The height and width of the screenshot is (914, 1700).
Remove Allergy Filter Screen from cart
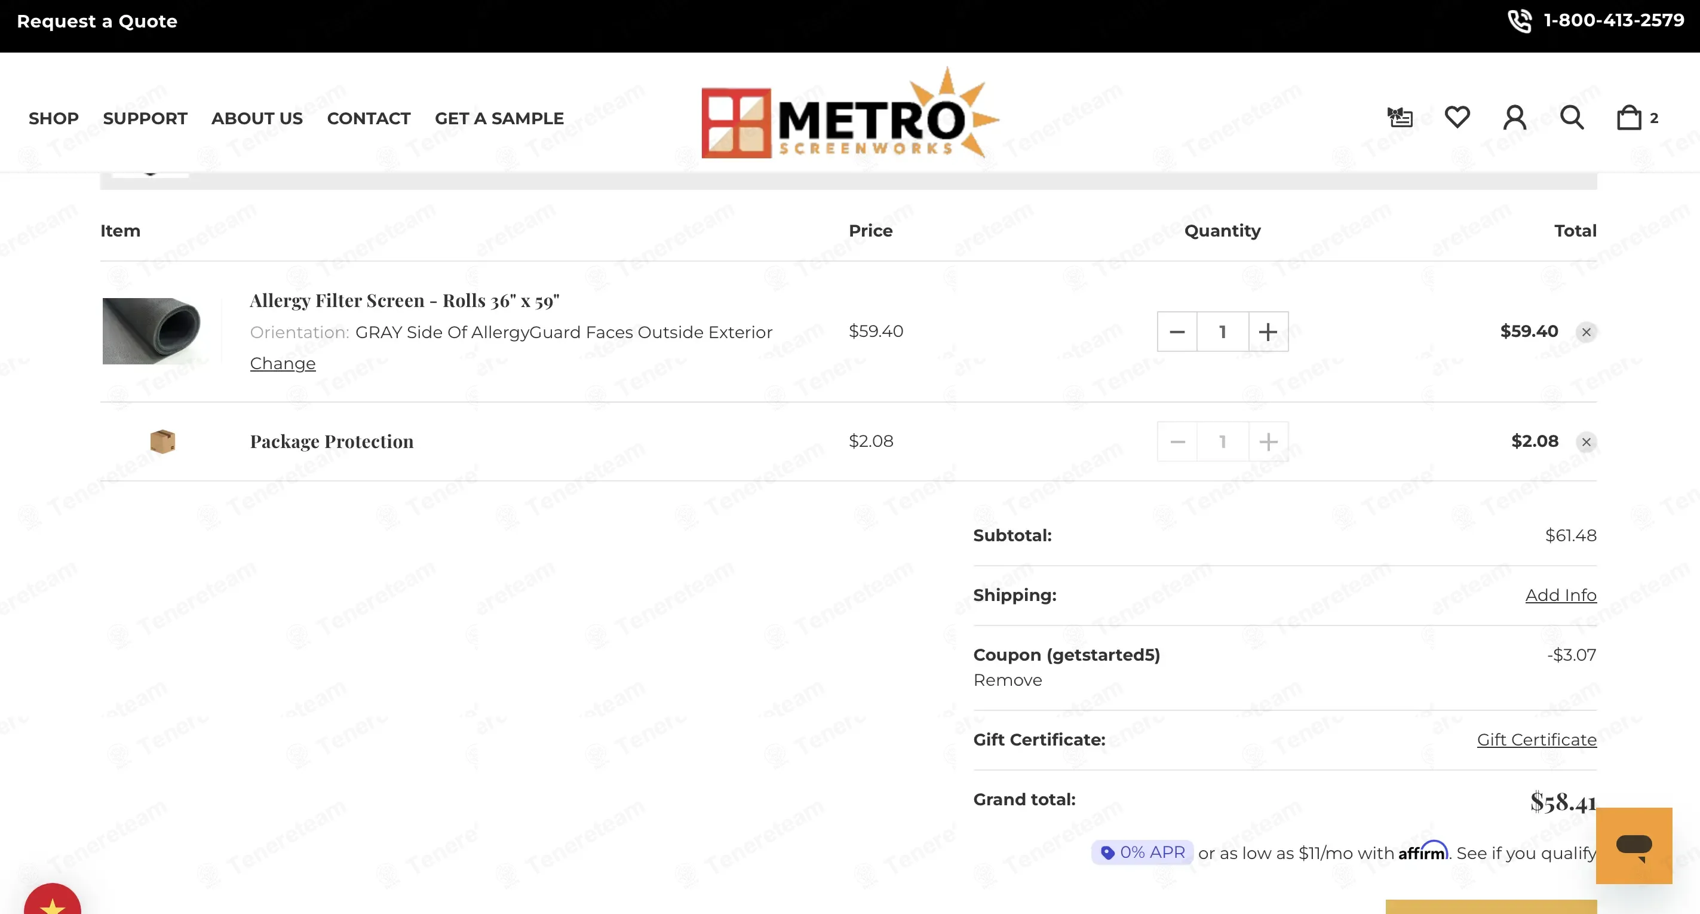tap(1587, 332)
